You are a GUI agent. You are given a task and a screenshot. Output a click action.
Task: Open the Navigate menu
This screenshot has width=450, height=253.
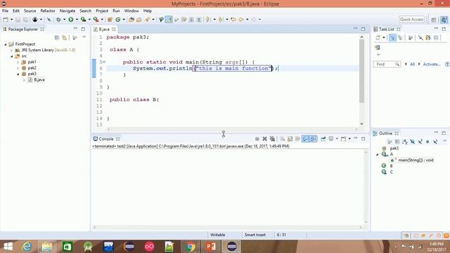[67, 11]
